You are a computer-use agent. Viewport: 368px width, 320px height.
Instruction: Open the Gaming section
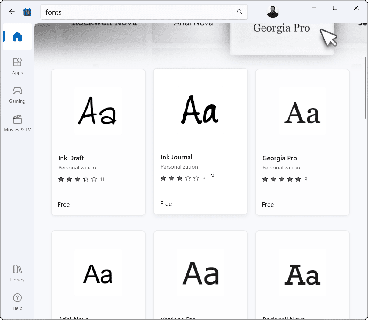(x=17, y=94)
